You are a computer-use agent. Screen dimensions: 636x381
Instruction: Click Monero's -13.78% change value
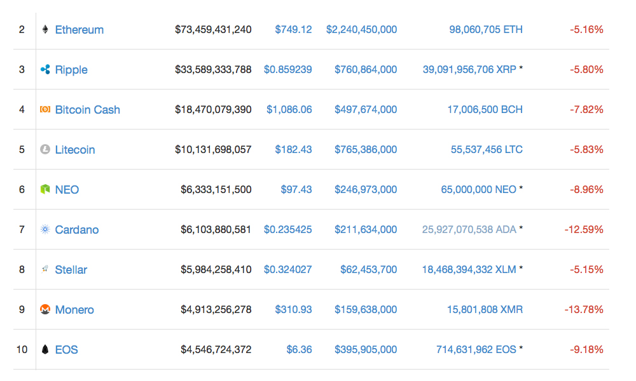point(584,310)
